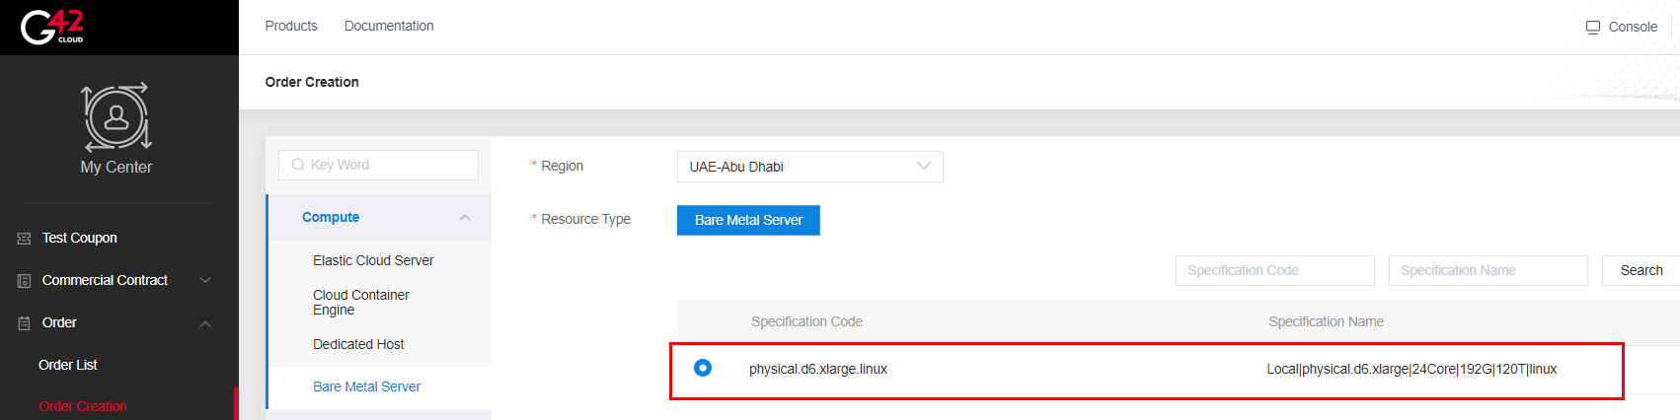Open the My Center user icon
The height and width of the screenshot is (420, 1680).
click(116, 116)
